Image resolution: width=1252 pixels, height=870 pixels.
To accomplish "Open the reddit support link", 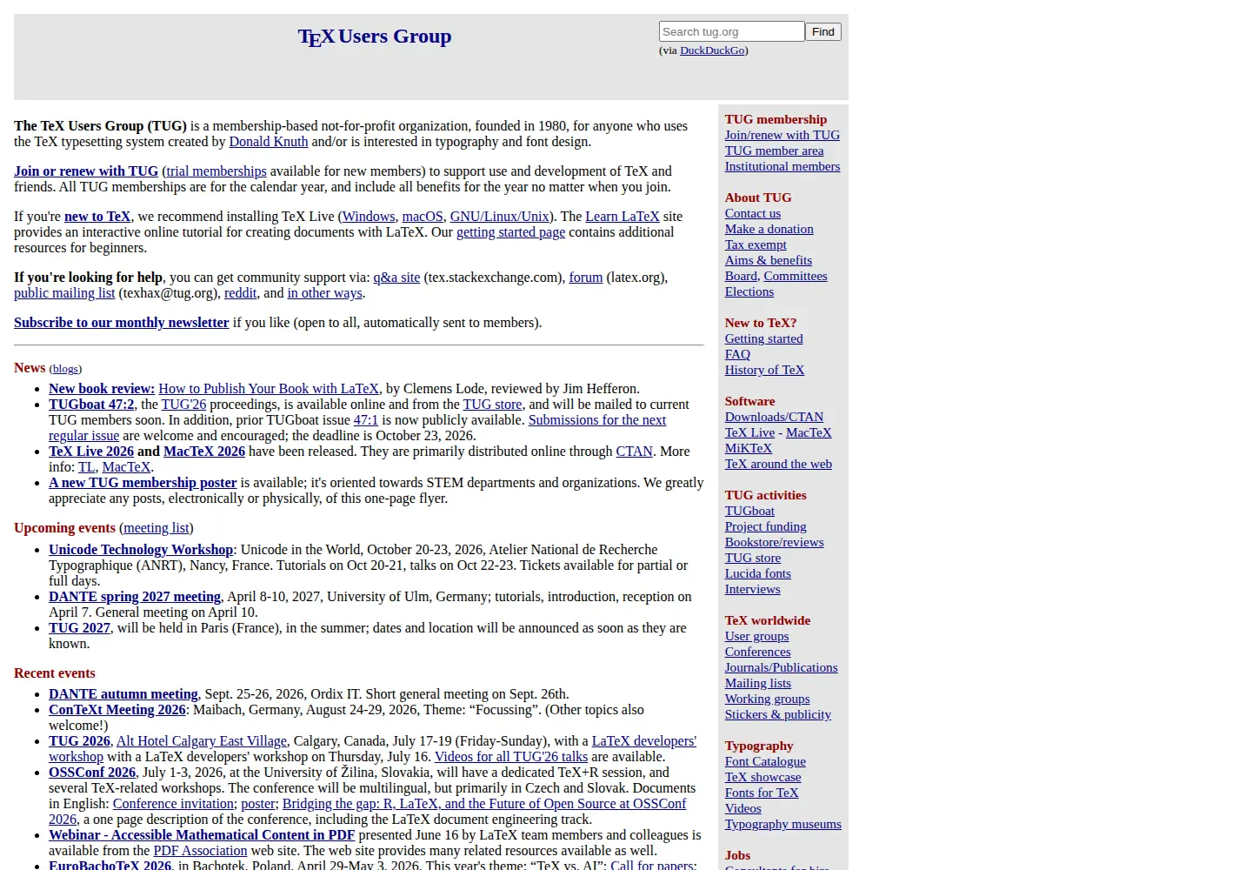I will [241, 293].
